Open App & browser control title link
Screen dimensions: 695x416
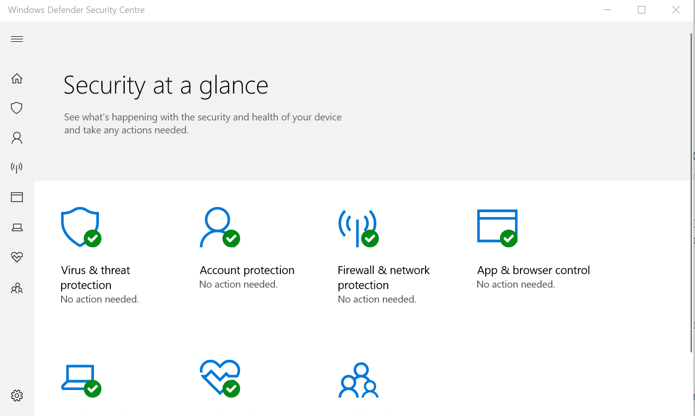point(533,270)
